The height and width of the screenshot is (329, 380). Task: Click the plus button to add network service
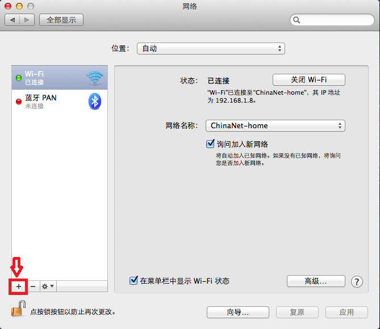pyautogui.click(x=18, y=286)
